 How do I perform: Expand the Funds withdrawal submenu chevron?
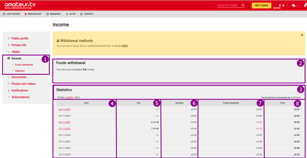pyautogui.click(x=13, y=65)
